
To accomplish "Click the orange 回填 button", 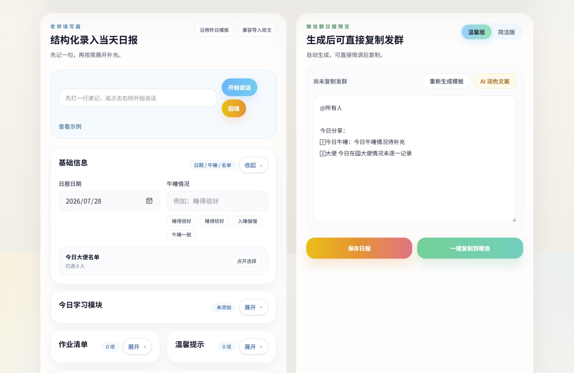I will click(x=234, y=108).
